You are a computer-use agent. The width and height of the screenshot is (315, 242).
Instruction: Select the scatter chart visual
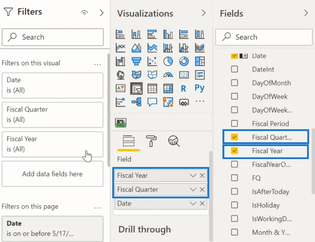coord(152,61)
